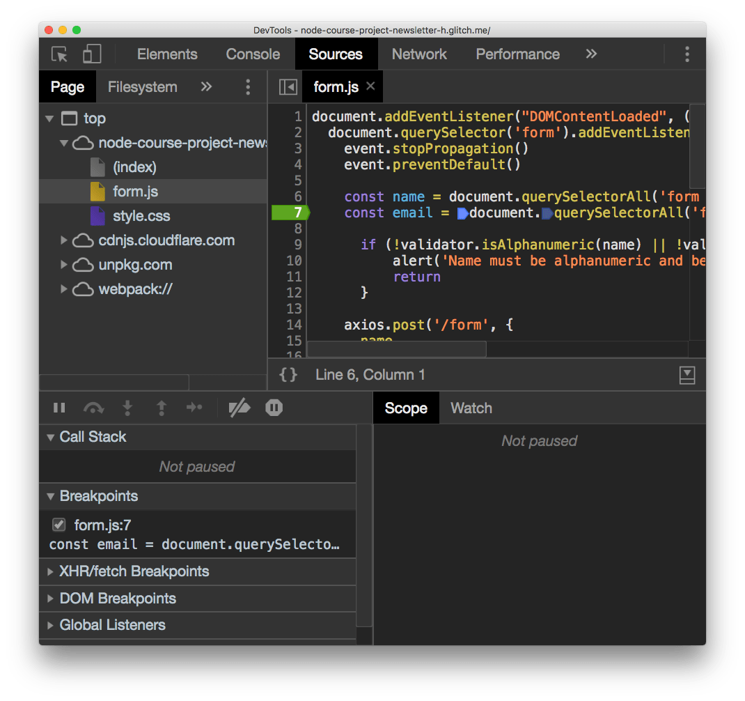Uncheck the form.js:7 breakpoint
Viewport: 745px width, 701px height.
tap(58, 524)
